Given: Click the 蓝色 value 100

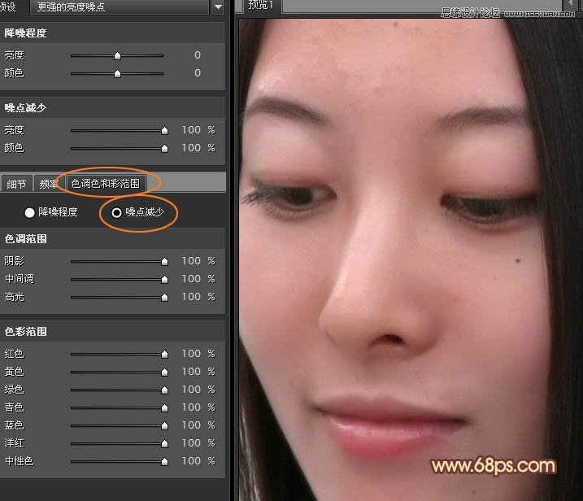Looking at the screenshot, I should pyautogui.click(x=191, y=425).
